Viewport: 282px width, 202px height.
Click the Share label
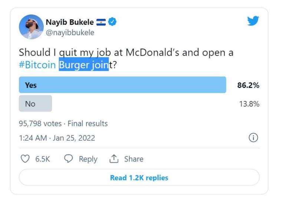coord(134,159)
